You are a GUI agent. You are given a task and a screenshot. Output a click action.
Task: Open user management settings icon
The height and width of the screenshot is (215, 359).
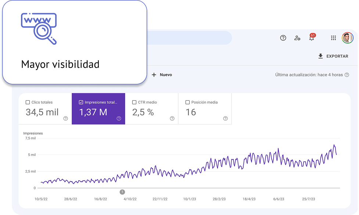point(297,38)
